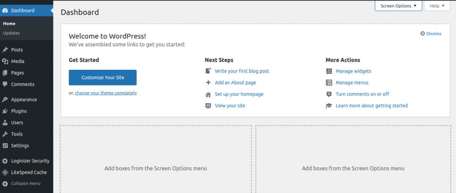Click the house icon beside Set up your homepage
This screenshot has height=193, width=456.
click(208, 94)
